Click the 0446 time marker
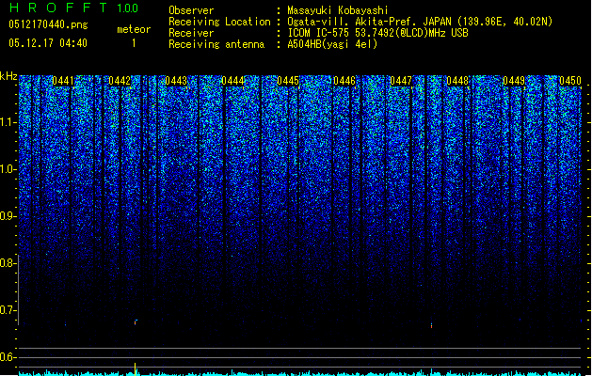This screenshot has width=592, height=376. 344,81
